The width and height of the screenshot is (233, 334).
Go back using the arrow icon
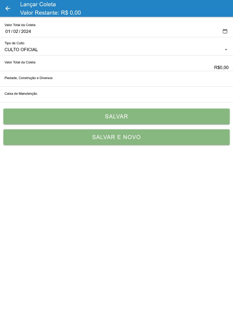click(x=8, y=8)
